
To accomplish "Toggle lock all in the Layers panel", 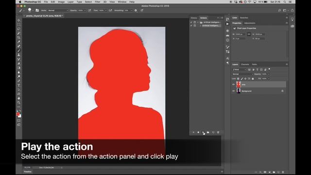I will pyautogui.click(x=253, y=79).
